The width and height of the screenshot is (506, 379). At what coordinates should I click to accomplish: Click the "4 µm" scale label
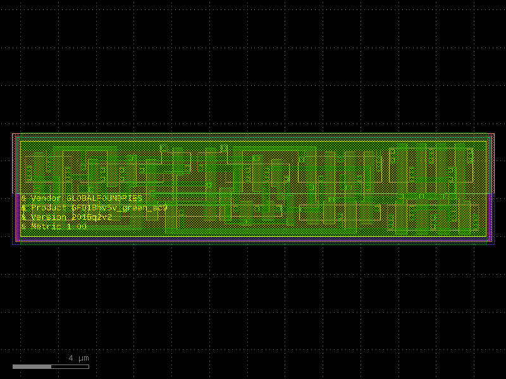78,358
